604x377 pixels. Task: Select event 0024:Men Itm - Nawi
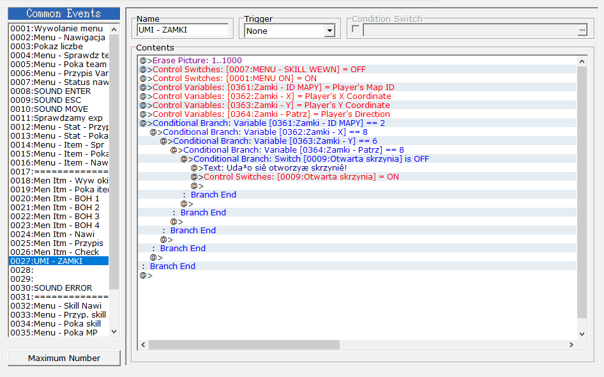coord(59,234)
